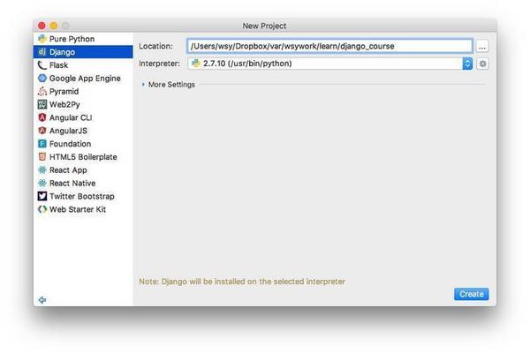
Task: Select Django project type label
Action: 62,52
